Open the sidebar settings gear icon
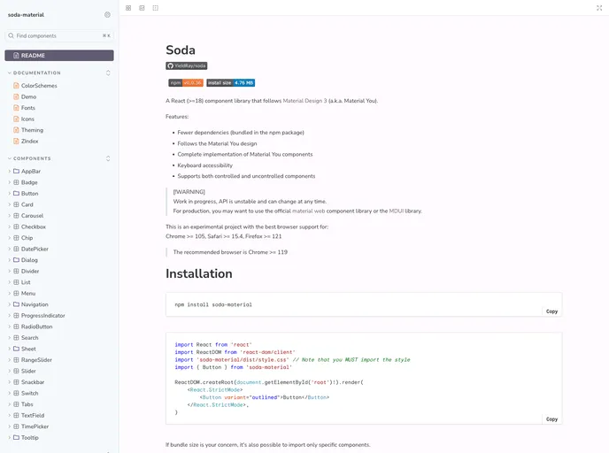The height and width of the screenshot is (453, 609). pyautogui.click(x=107, y=15)
